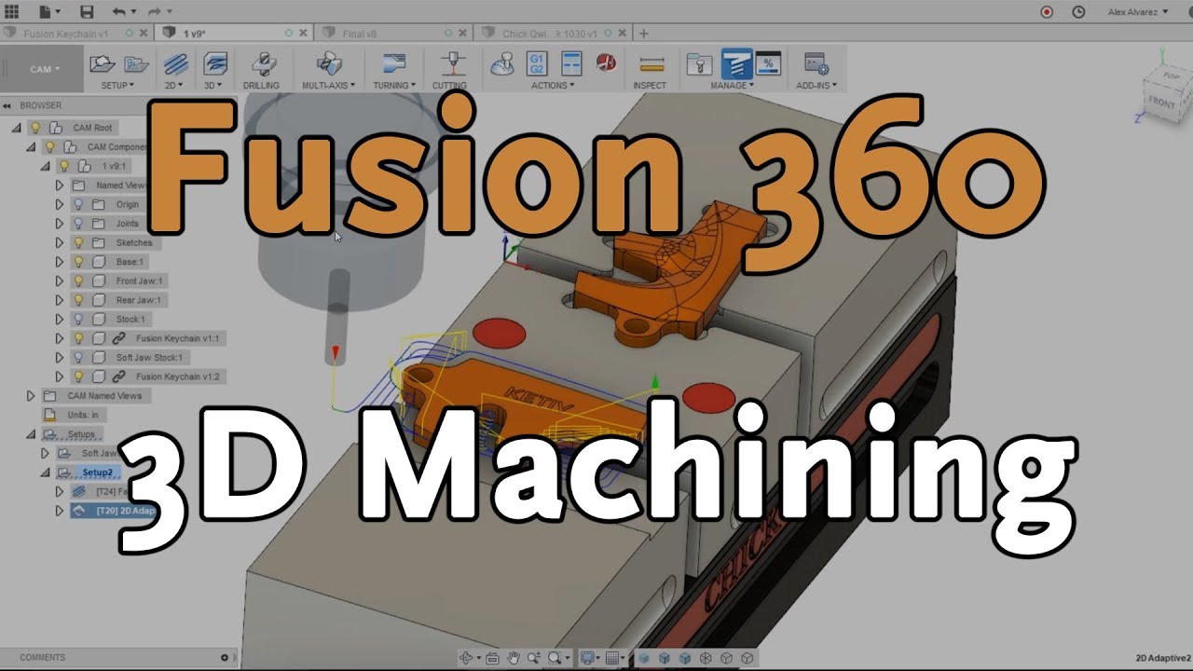This screenshot has width=1193, height=671.
Task: Open the SETUP dropdown menu
Action: tap(117, 86)
